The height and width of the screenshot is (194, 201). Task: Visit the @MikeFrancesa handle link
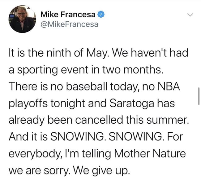pos(69,24)
